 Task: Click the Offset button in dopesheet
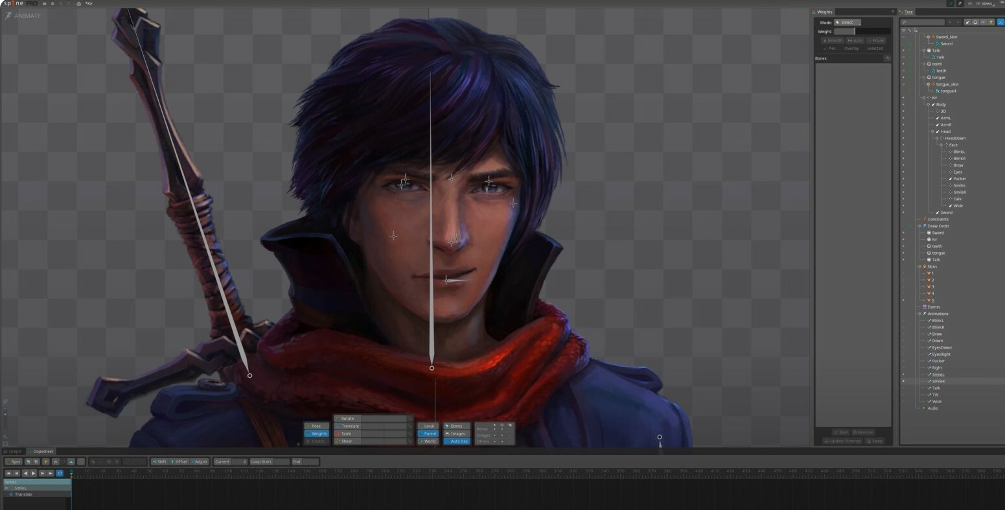tap(179, 462)
